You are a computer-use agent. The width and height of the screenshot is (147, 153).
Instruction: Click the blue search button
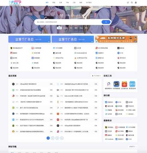[x=106, y=22]
